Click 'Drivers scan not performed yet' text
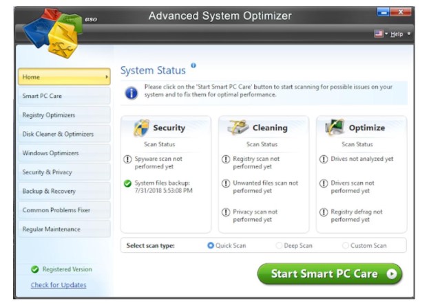 353,187
